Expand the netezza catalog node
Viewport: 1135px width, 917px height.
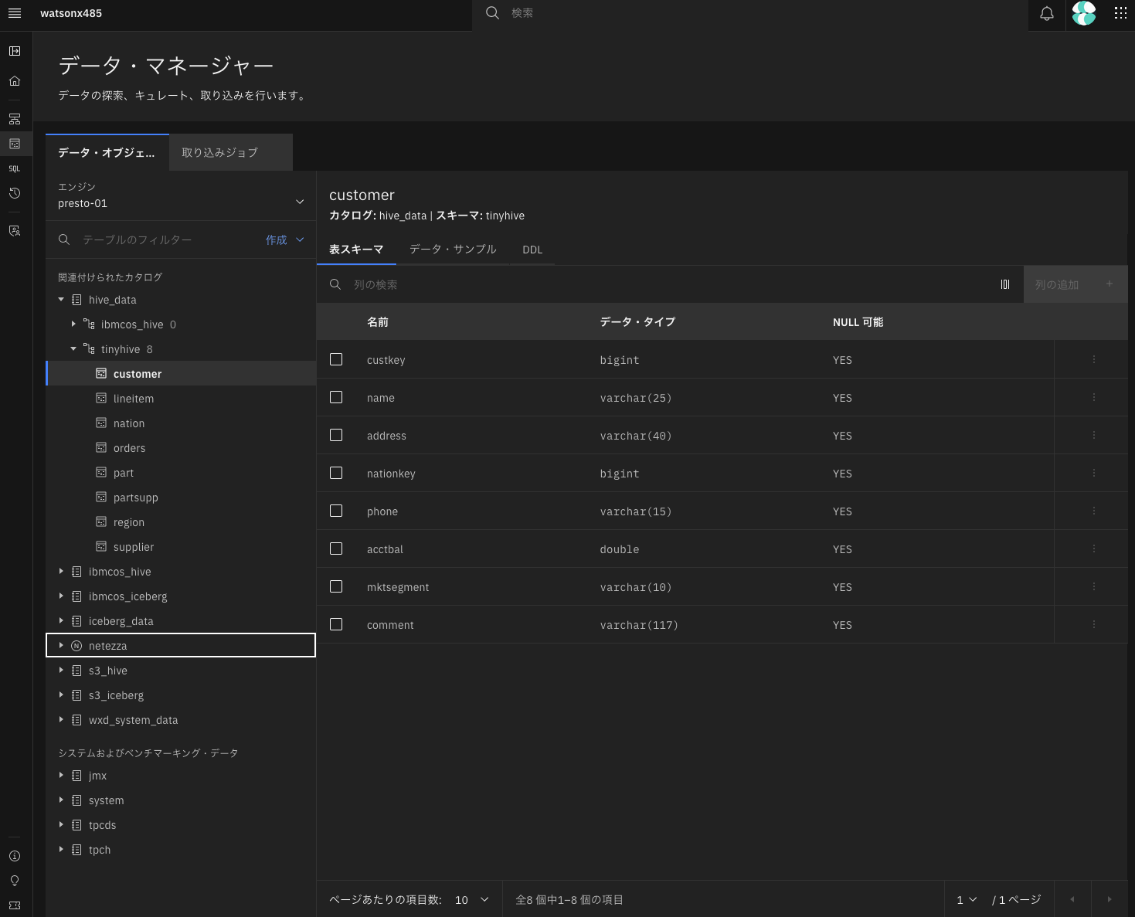pos(62,645)
